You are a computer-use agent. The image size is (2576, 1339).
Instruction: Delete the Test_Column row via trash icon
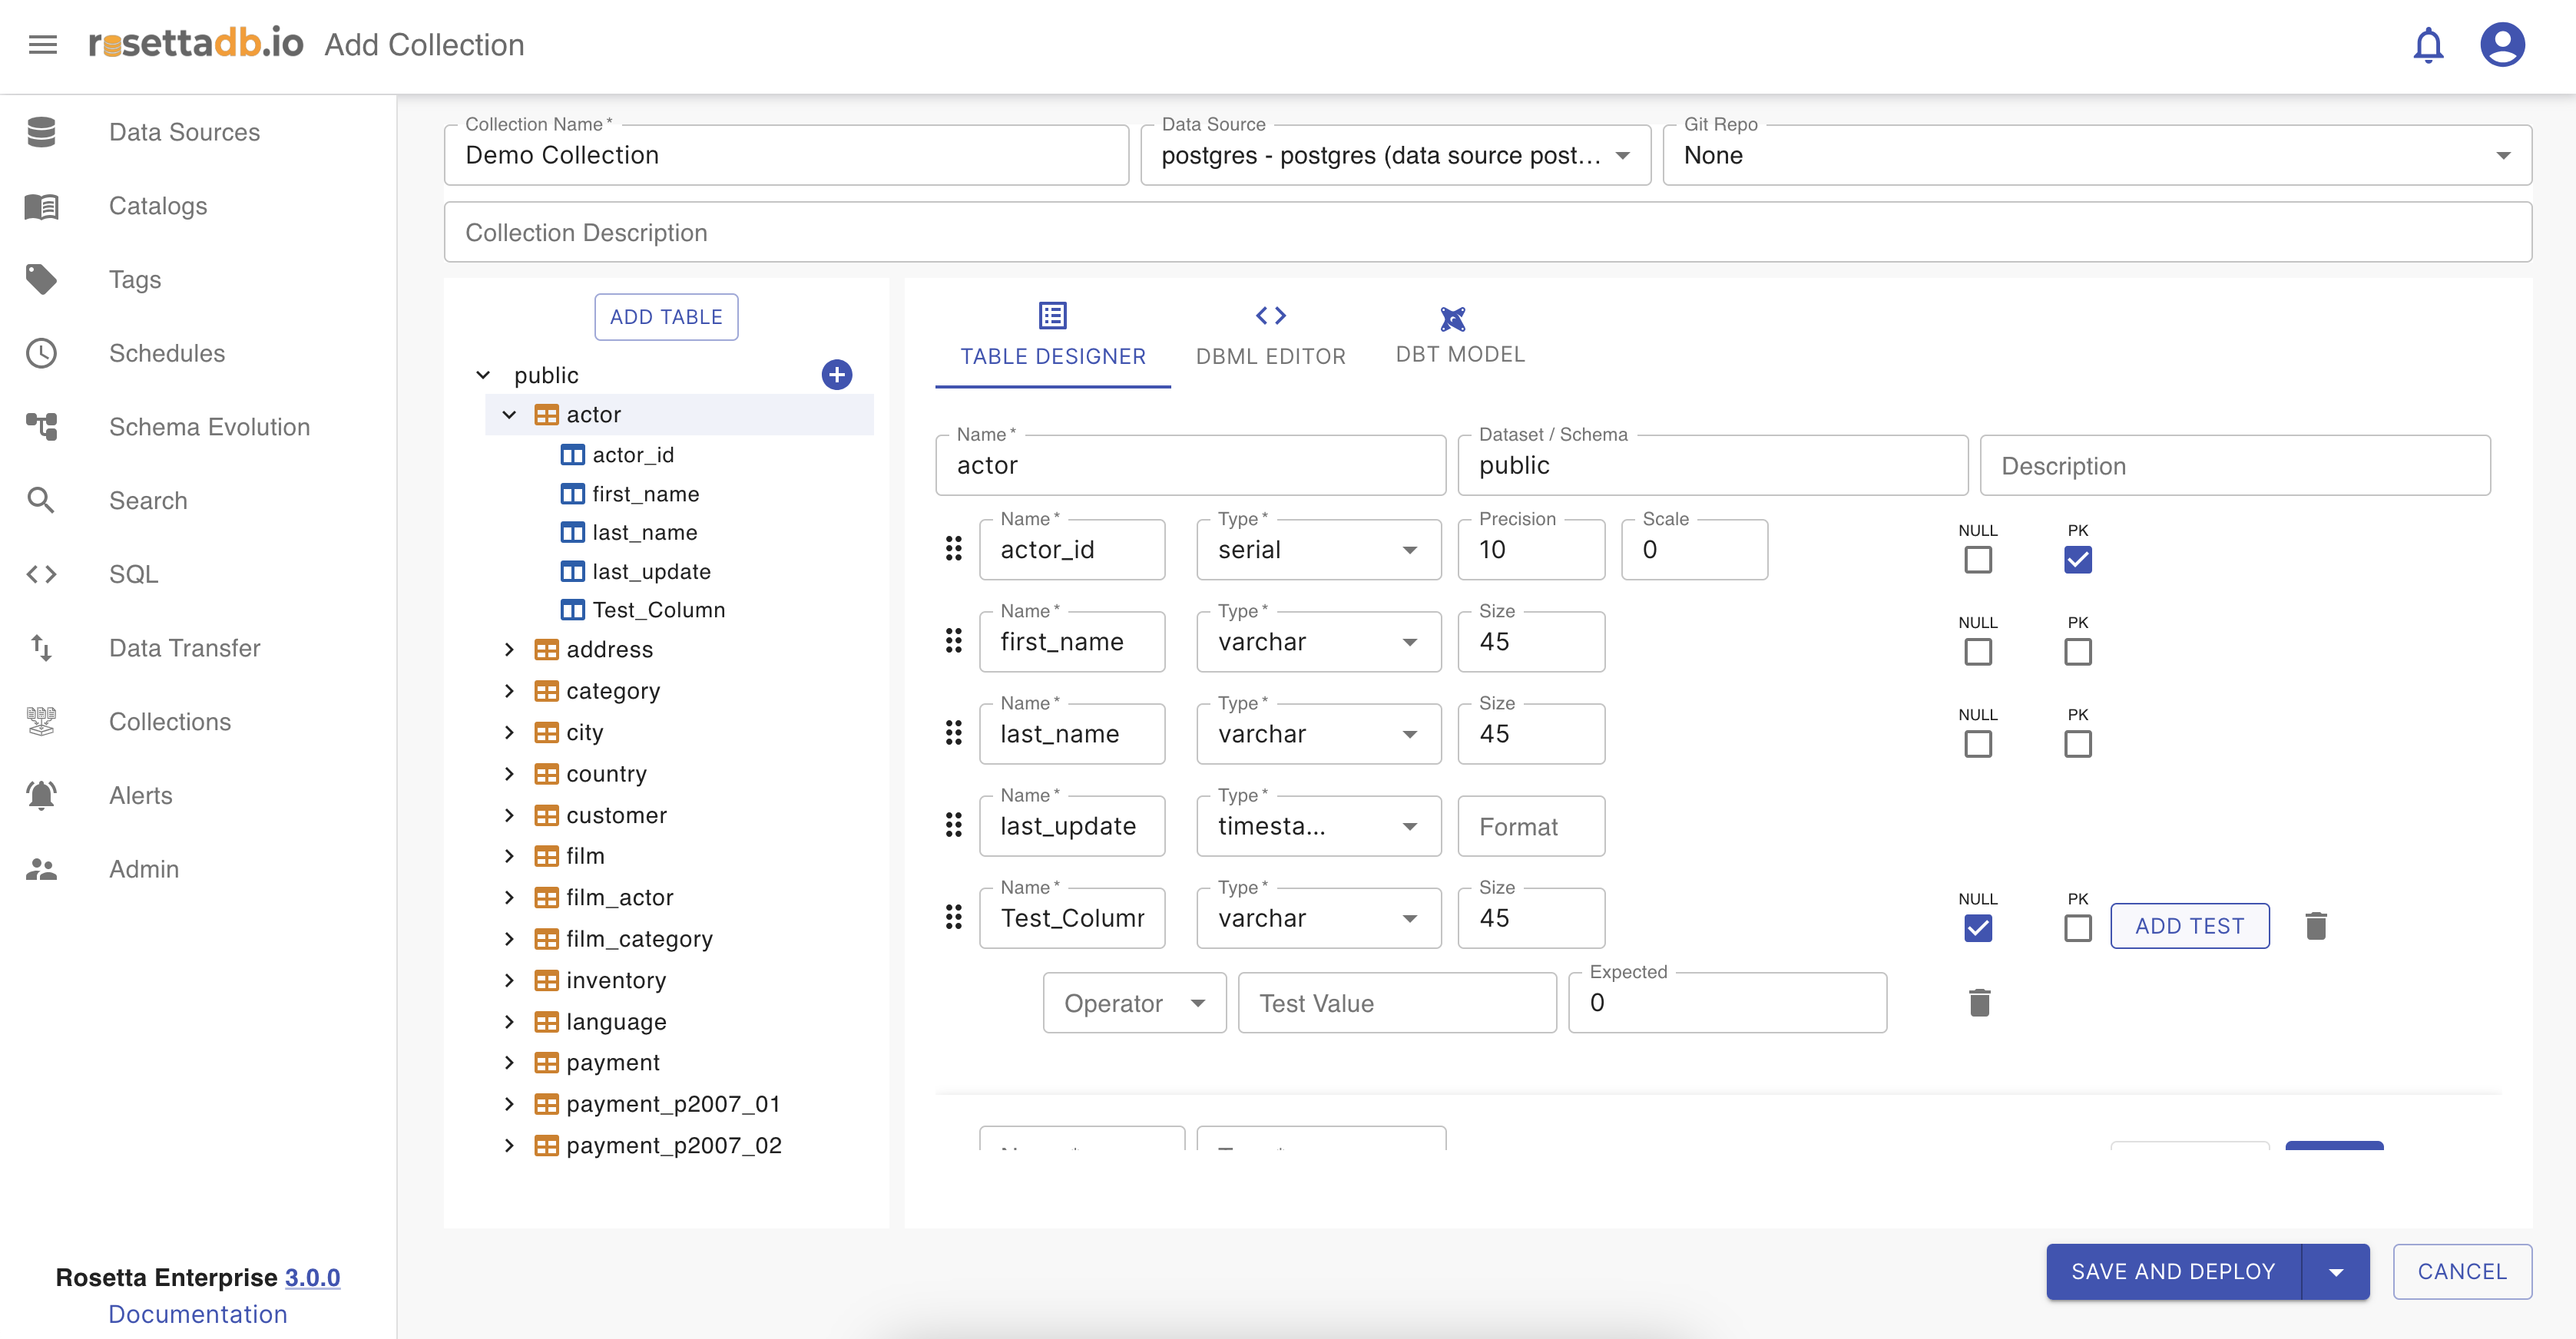point(2315,926)
